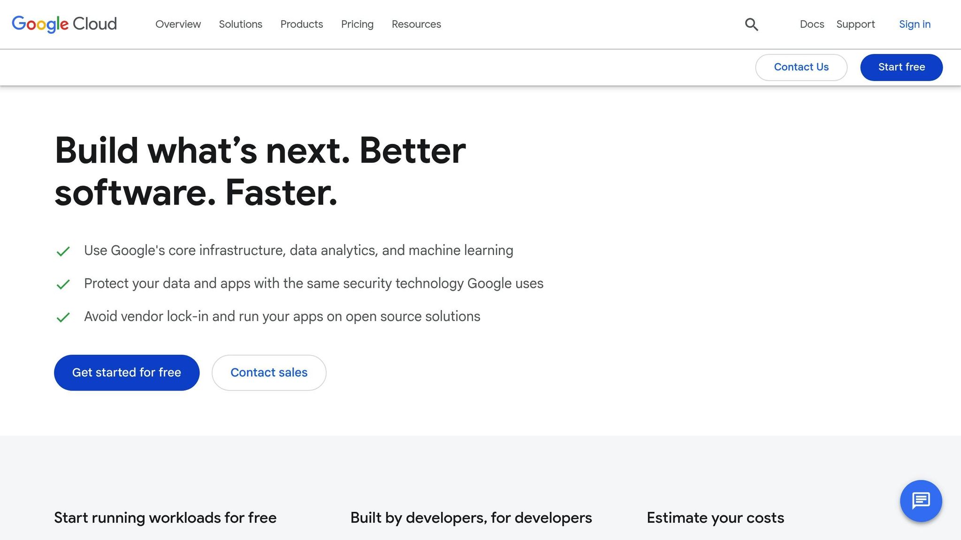This screenshot has height=540, width=961.
Task: Select Start running workloads for free heading
Action: point(165,517)
